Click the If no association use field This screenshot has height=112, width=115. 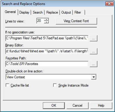(x=47, y=38)
